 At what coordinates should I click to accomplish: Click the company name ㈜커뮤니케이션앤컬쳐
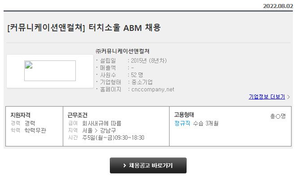122,51
